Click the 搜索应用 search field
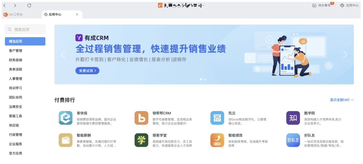363x164 pixels. click(x=25, y=29)
